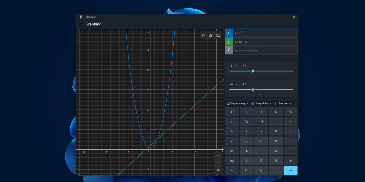The width and height of the screenshot is (365, 182).
Task: Click number 4 on keypad
Action: (246, 151)
